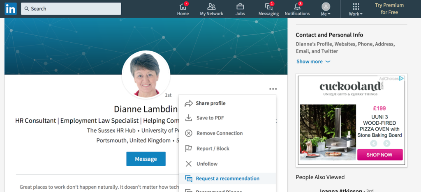Open the Me profile dropdown
The height and width of the screenshot is (192, 421).
tap(326, 9)
